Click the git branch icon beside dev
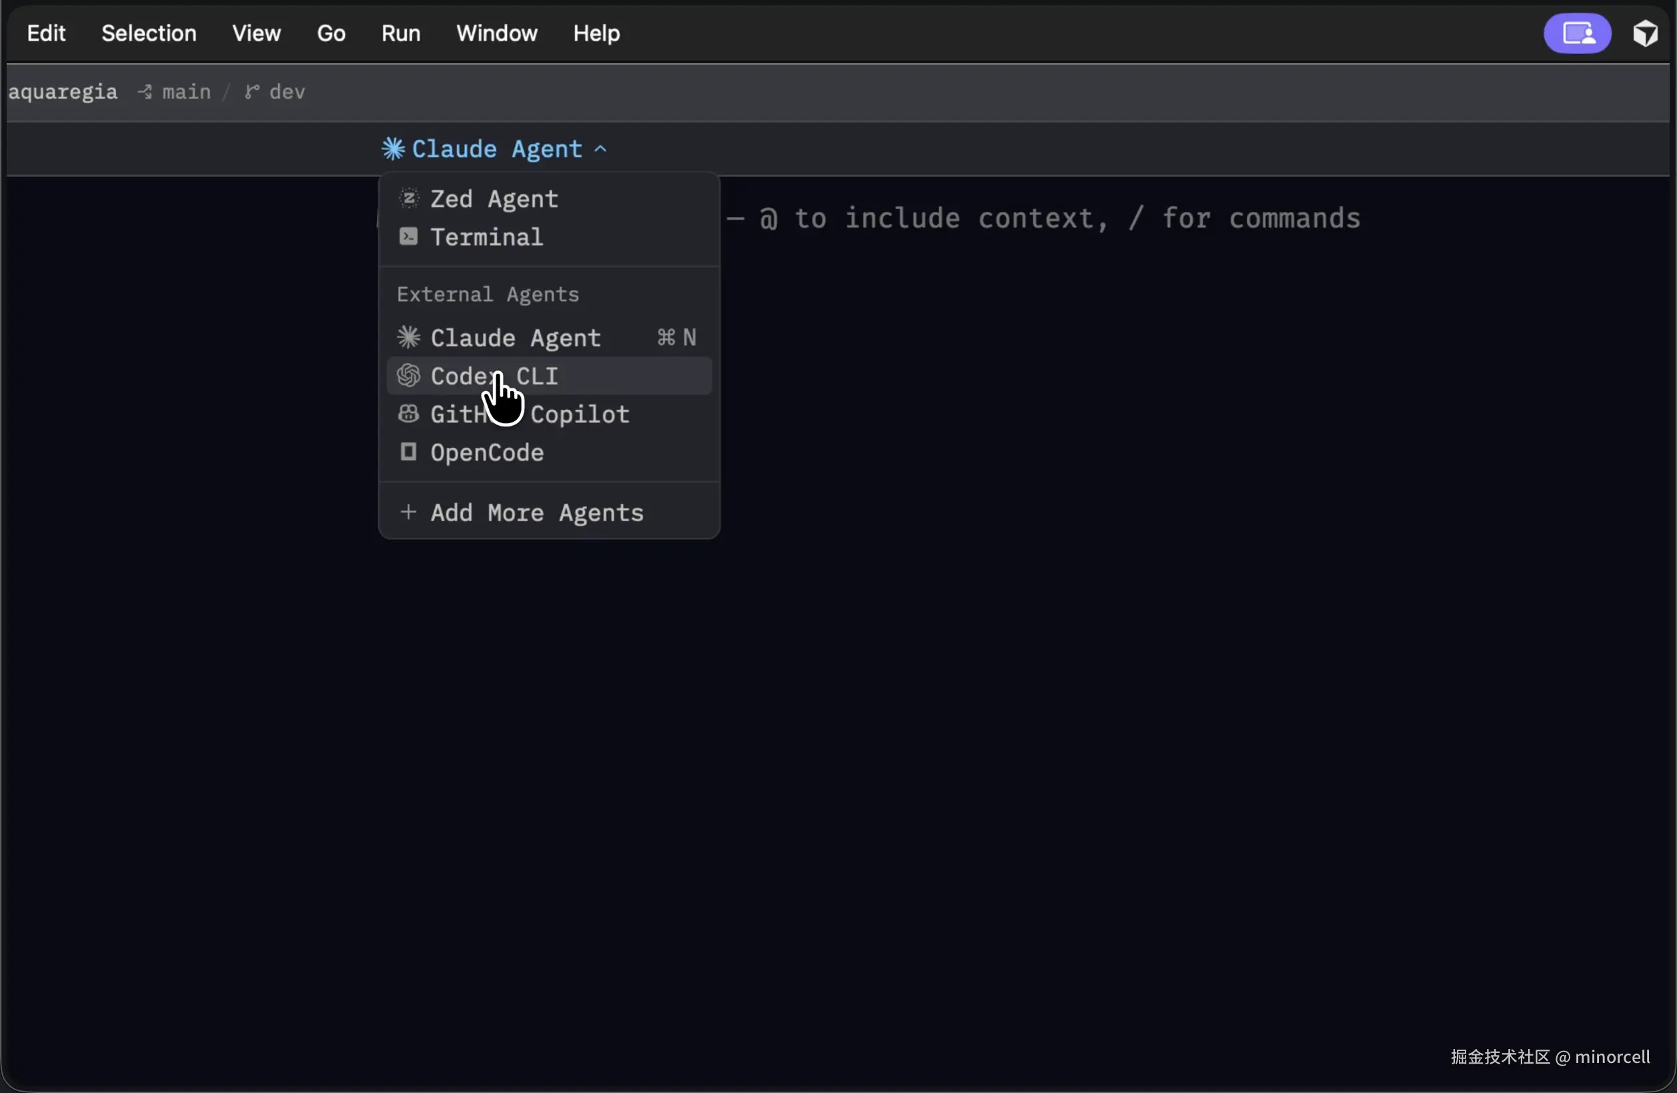The image size is (1677, 1093). point(251,91)
